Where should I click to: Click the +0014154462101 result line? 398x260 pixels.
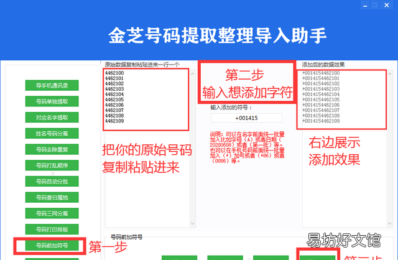point(321,78)
